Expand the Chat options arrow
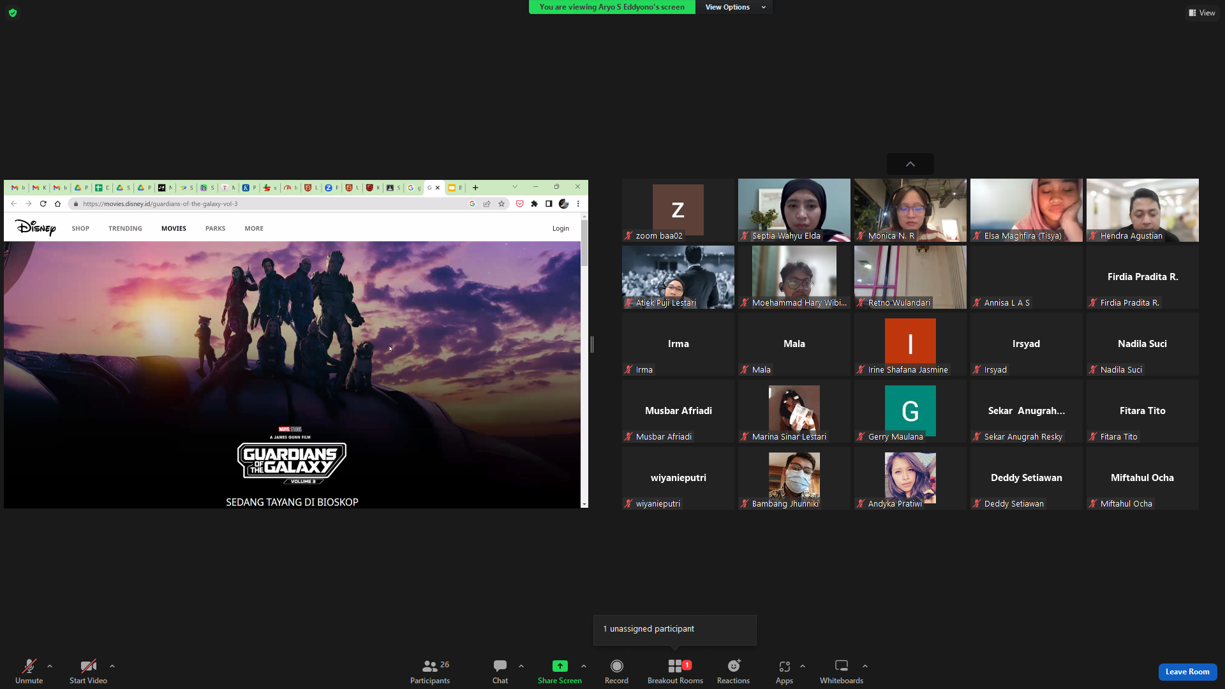 tap(521, 666)
